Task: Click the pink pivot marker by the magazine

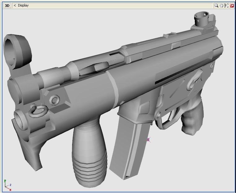Action: [148, 140]
